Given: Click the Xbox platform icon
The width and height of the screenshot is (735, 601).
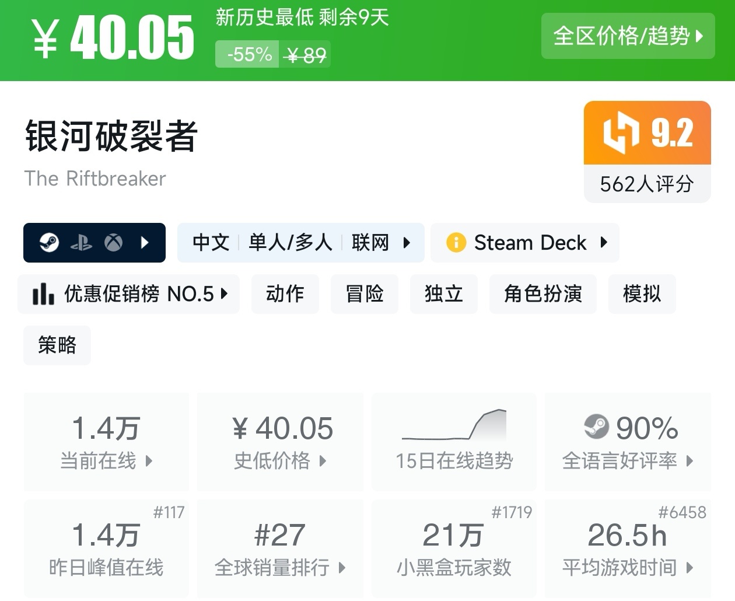Looking at the screenshot, I should (x=113, y=243).
